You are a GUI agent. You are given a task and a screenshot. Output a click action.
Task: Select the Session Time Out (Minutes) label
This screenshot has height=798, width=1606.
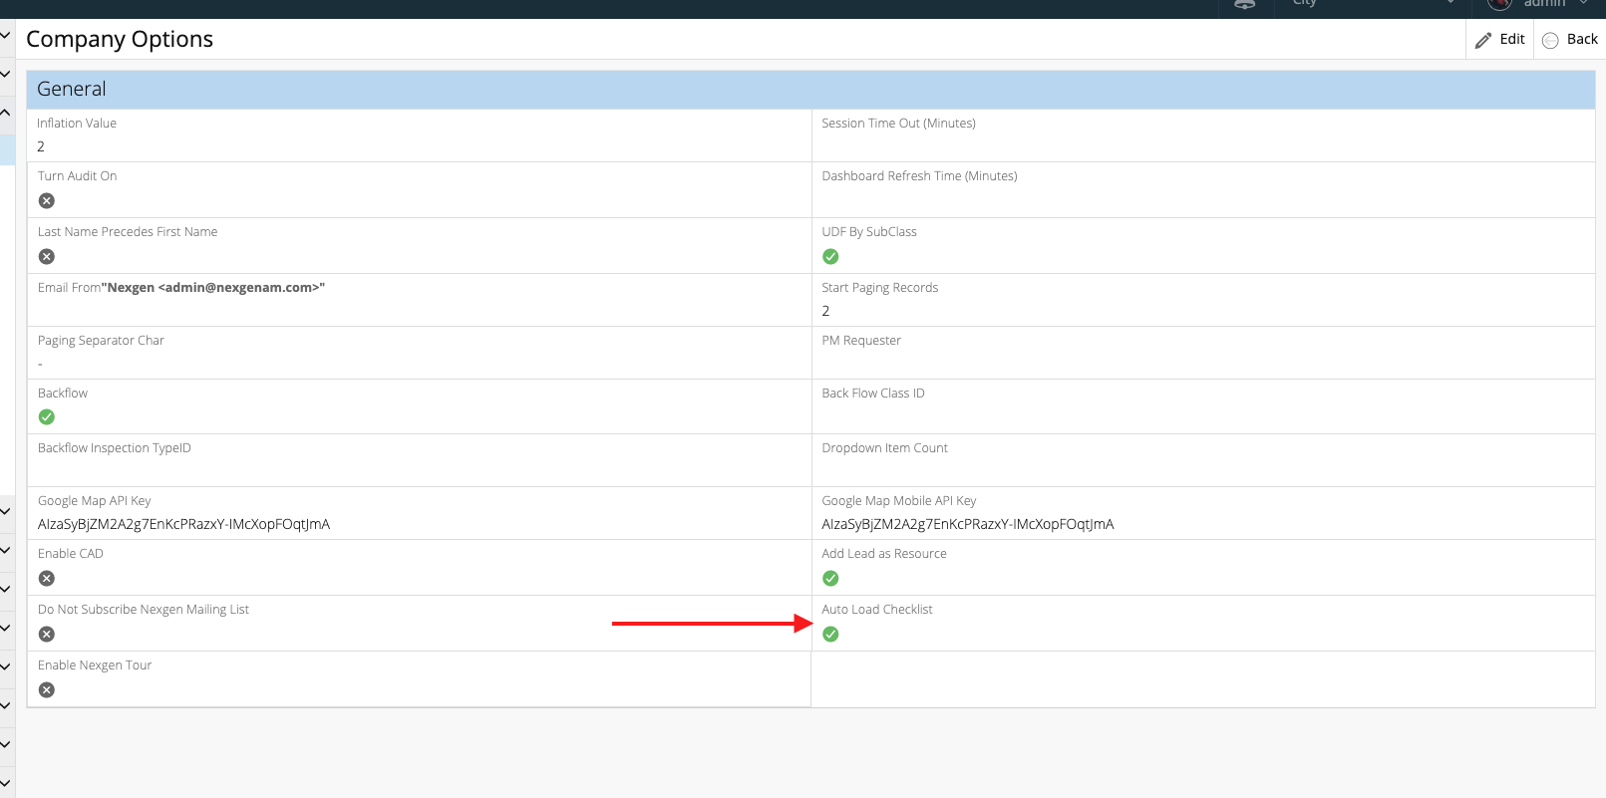coord(898,124)
